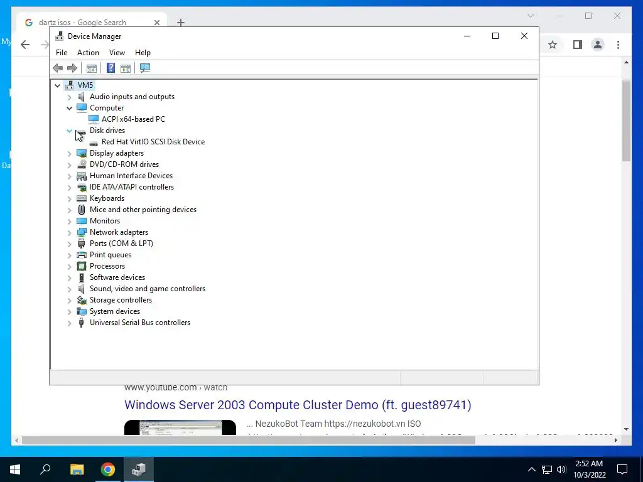Screen dimensions: 643x482
Task: Select Red Hat VirtIO SCSI Disk Device
Action: coord(153,142)
